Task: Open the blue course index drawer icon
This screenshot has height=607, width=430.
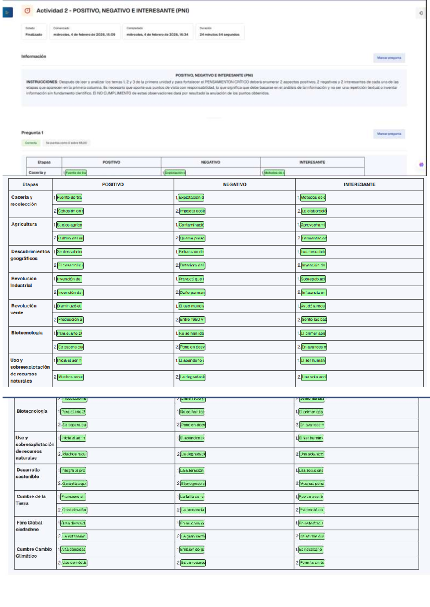Action: (x=8, y=13)
